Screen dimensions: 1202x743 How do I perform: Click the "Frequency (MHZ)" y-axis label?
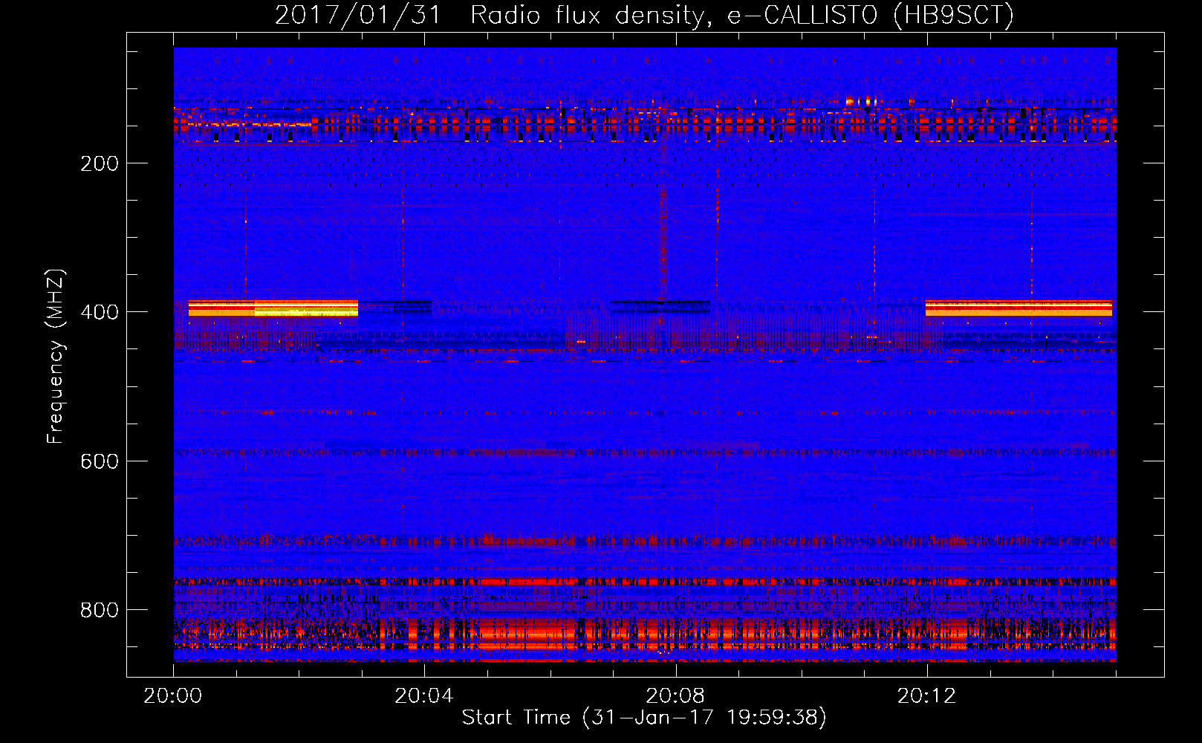tap(56, 357)
